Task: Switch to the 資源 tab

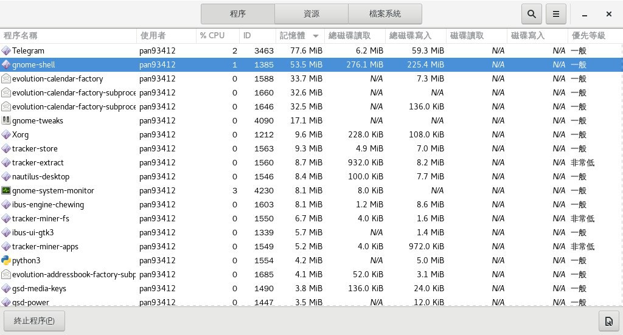Action: point(311,14)
